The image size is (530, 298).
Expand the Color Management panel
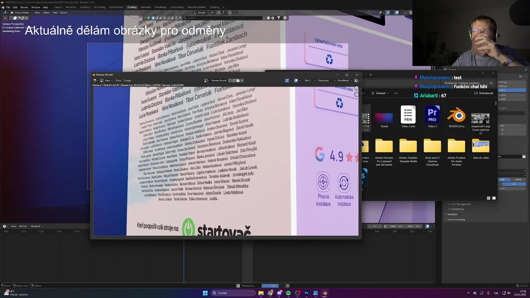pos(460,204)
